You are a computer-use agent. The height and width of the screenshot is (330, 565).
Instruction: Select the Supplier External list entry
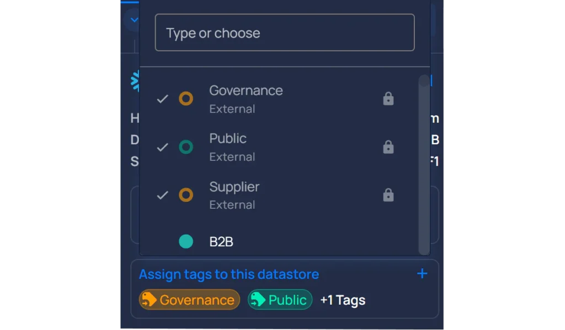coord(279,195)
